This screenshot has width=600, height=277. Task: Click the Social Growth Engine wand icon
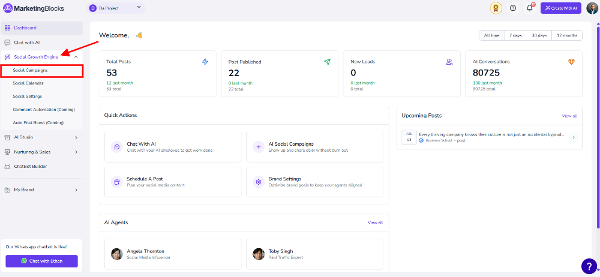coord(7,57)
